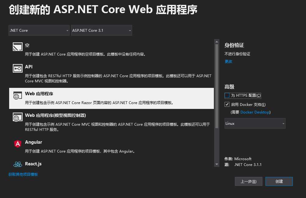The image size is (306, 198).
Task: Click the template list scrollbar thumb
Action: [x=217, y=86]
